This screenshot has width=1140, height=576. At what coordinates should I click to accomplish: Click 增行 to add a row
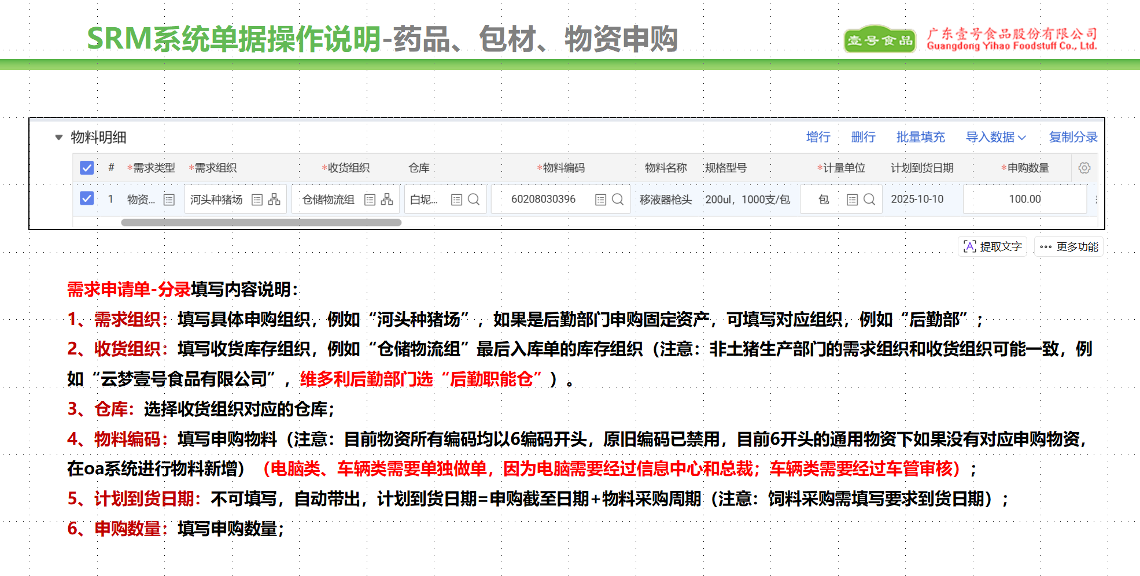818,137
